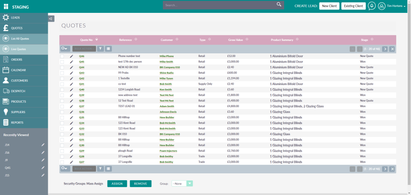
Task: Click the filter icon in top list toolbar
Action: (100, 49)
